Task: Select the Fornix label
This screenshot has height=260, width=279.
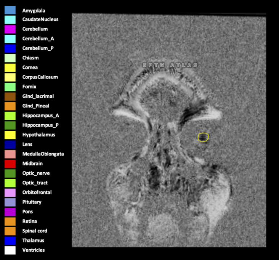Action: pos(29,87)
